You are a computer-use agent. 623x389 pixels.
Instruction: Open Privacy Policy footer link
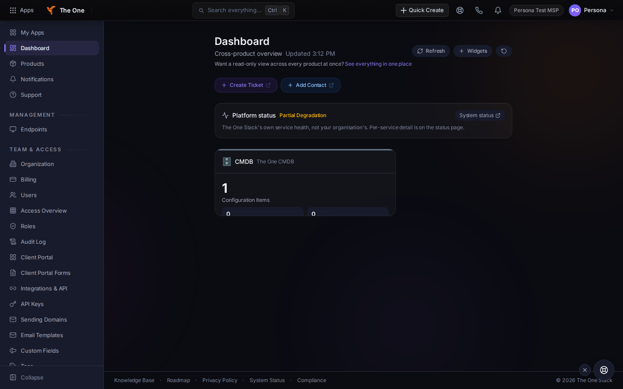[x=220, y=380]
